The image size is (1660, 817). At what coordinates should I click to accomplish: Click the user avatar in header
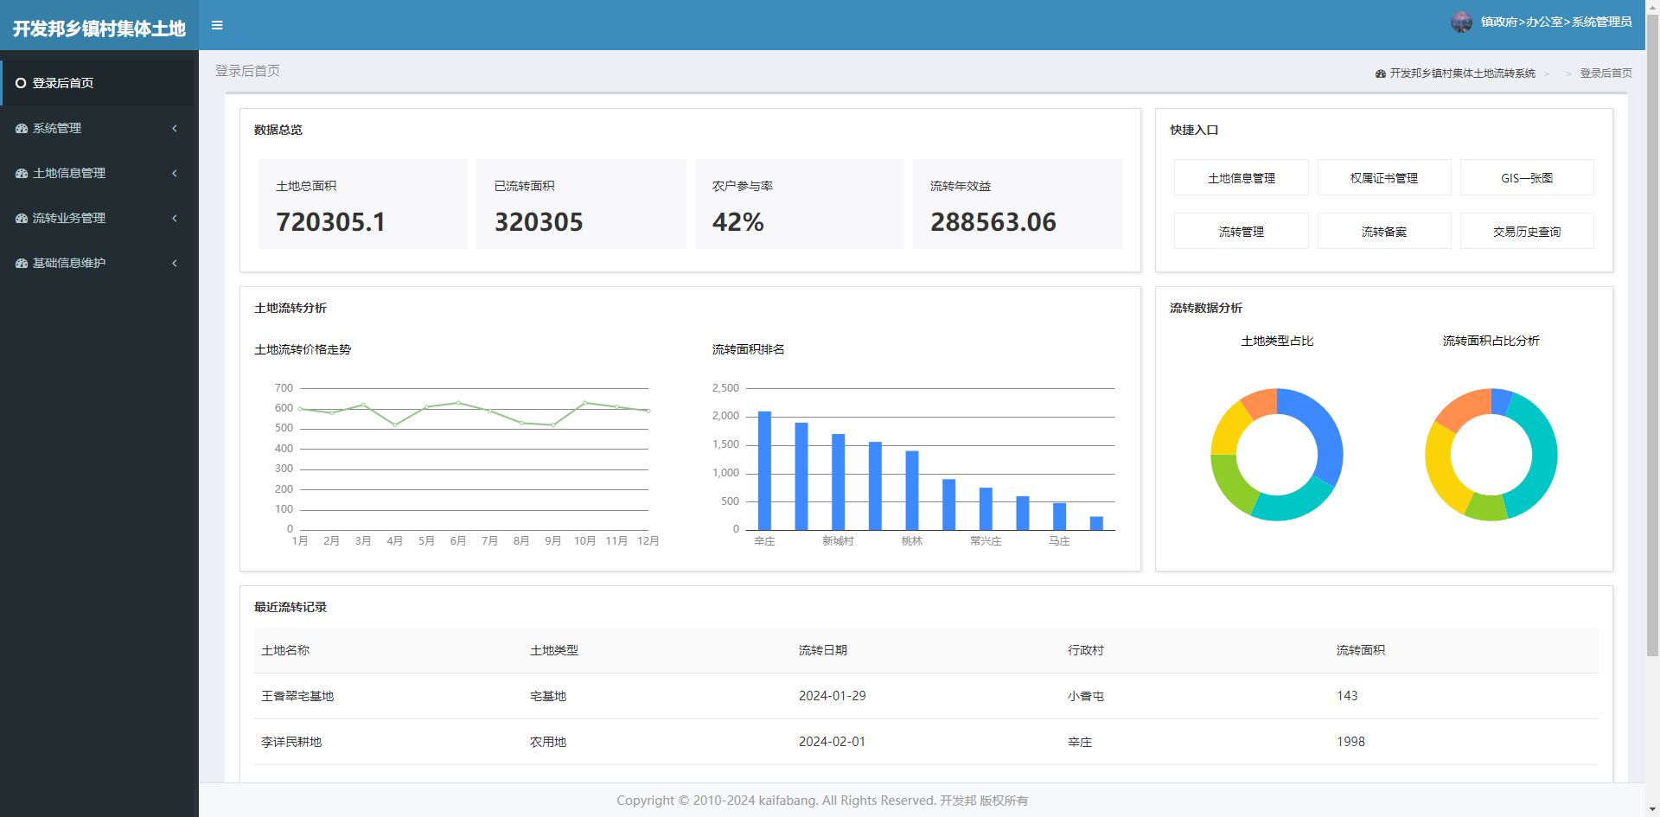coord(1461,22)
